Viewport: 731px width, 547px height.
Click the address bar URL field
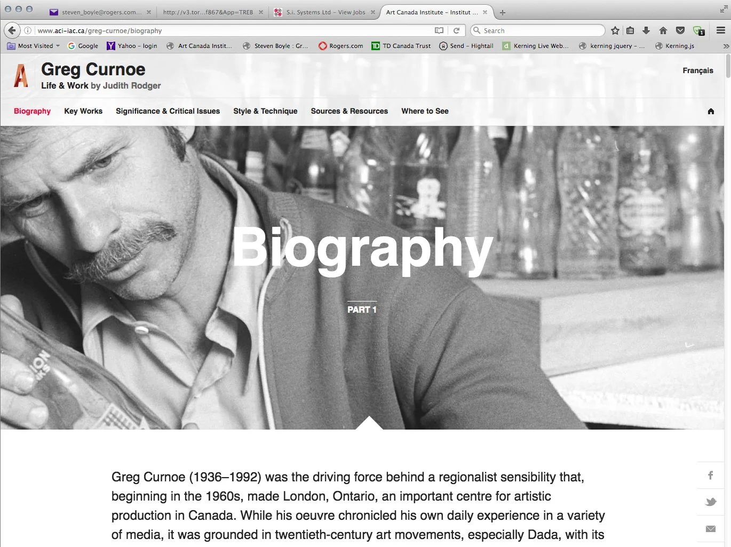click(235, 30)
